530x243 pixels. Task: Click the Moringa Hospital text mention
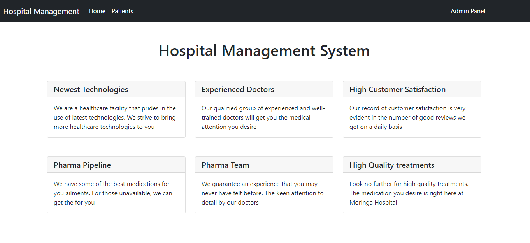coord(373,202)
